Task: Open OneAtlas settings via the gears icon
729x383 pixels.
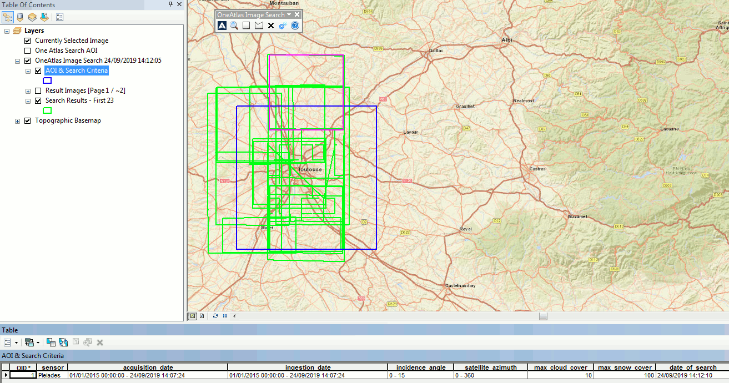Action: [282, 26]
